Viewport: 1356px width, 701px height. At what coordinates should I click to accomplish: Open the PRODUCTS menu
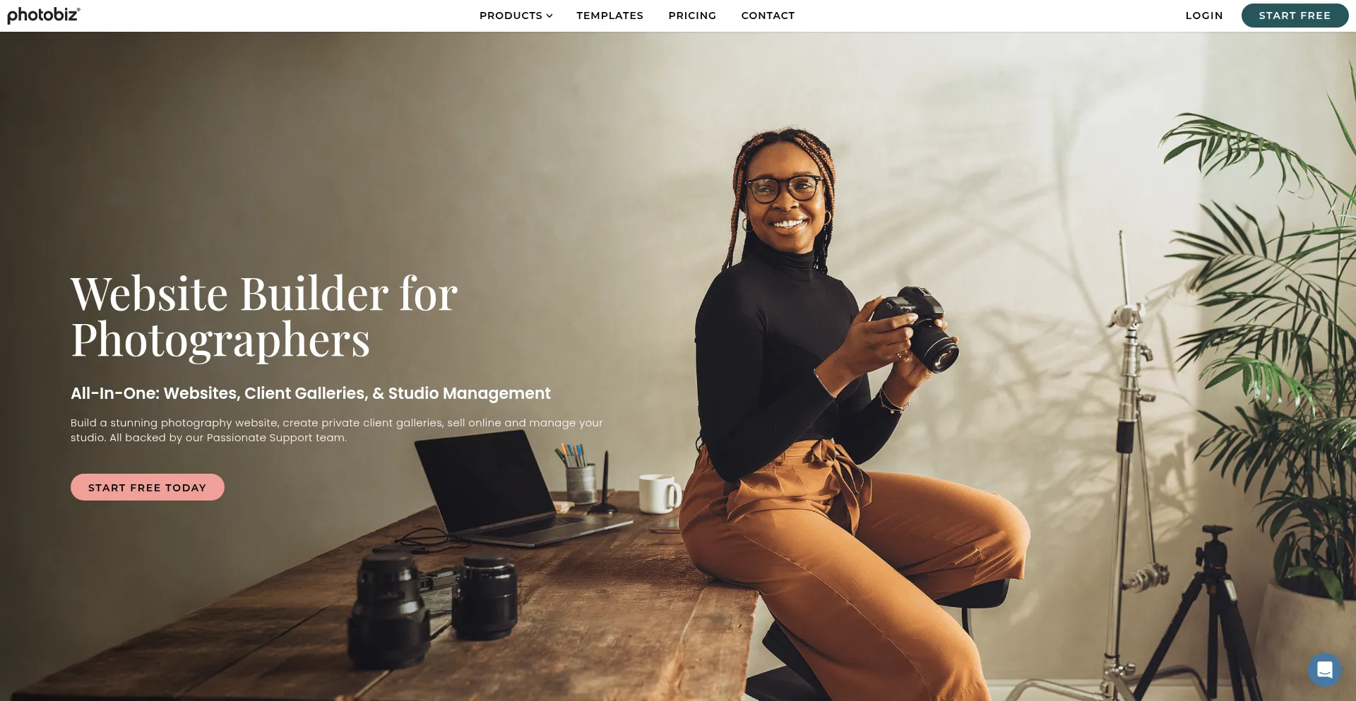pyautogui.click(x=516, y=16)
